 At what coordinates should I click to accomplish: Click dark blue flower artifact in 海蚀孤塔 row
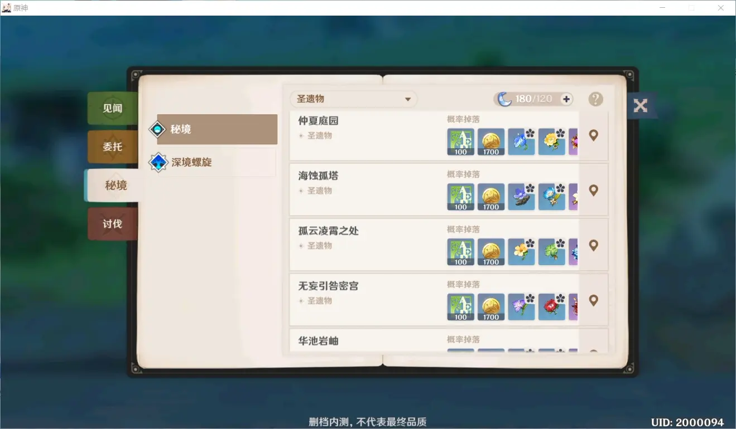click(x=521, y=197)
